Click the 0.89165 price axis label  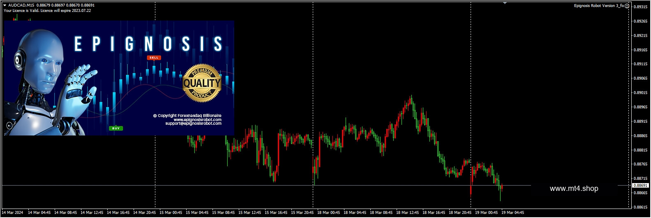point(641,50)
